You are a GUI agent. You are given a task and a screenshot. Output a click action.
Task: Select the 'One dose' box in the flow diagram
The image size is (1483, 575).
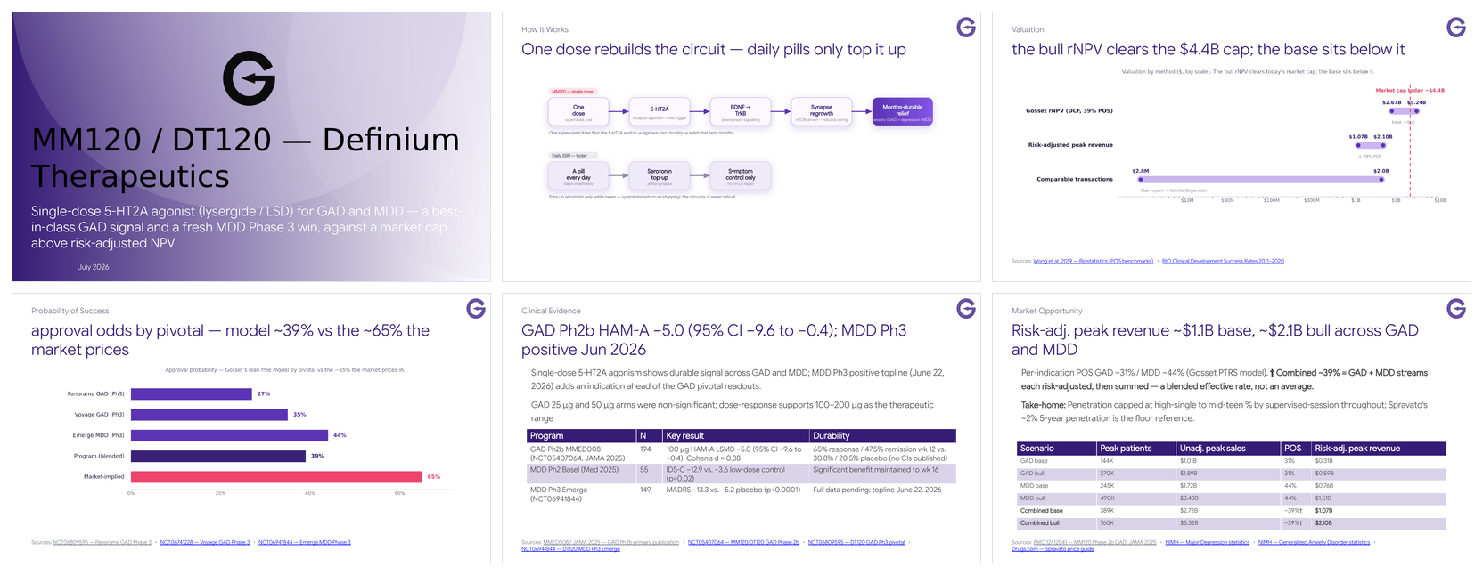pyautogui.click(x=578, y=111)
